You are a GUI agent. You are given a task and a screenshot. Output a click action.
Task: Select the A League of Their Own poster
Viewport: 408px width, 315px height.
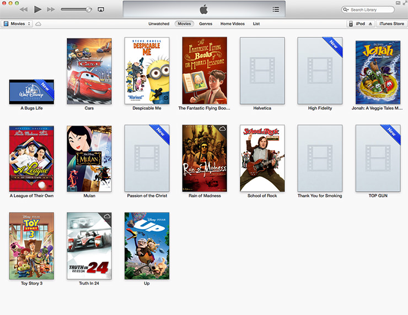point(31,159)
